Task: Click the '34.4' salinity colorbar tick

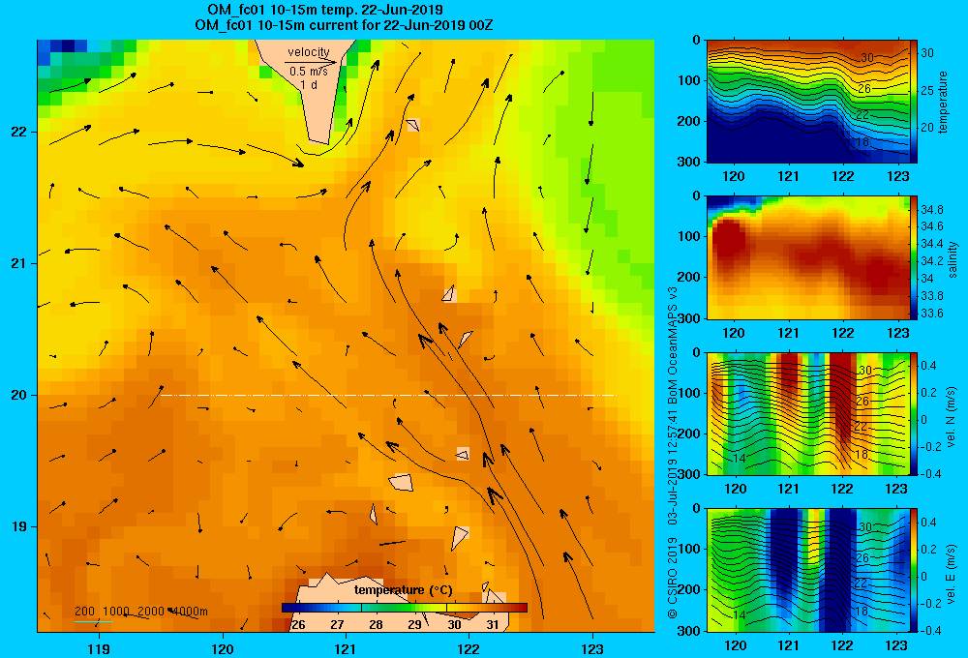Action: [x=932, y=244]
